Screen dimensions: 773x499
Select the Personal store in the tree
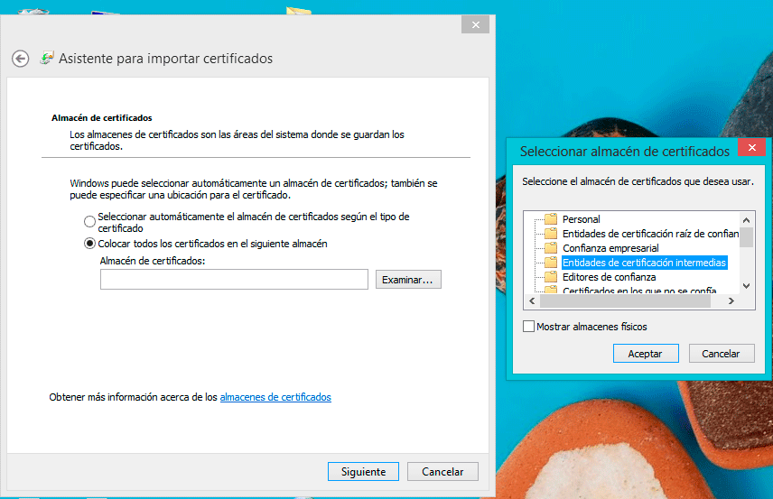(582, 219)
